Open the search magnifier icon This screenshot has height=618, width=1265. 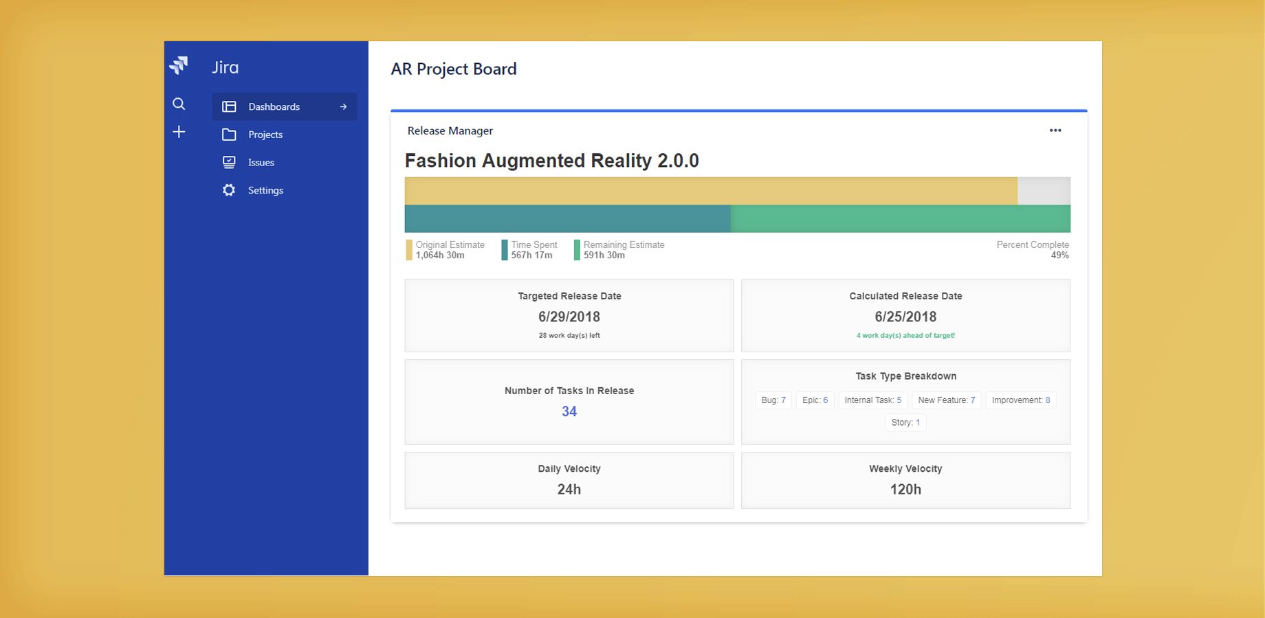[x=179, y=104]
